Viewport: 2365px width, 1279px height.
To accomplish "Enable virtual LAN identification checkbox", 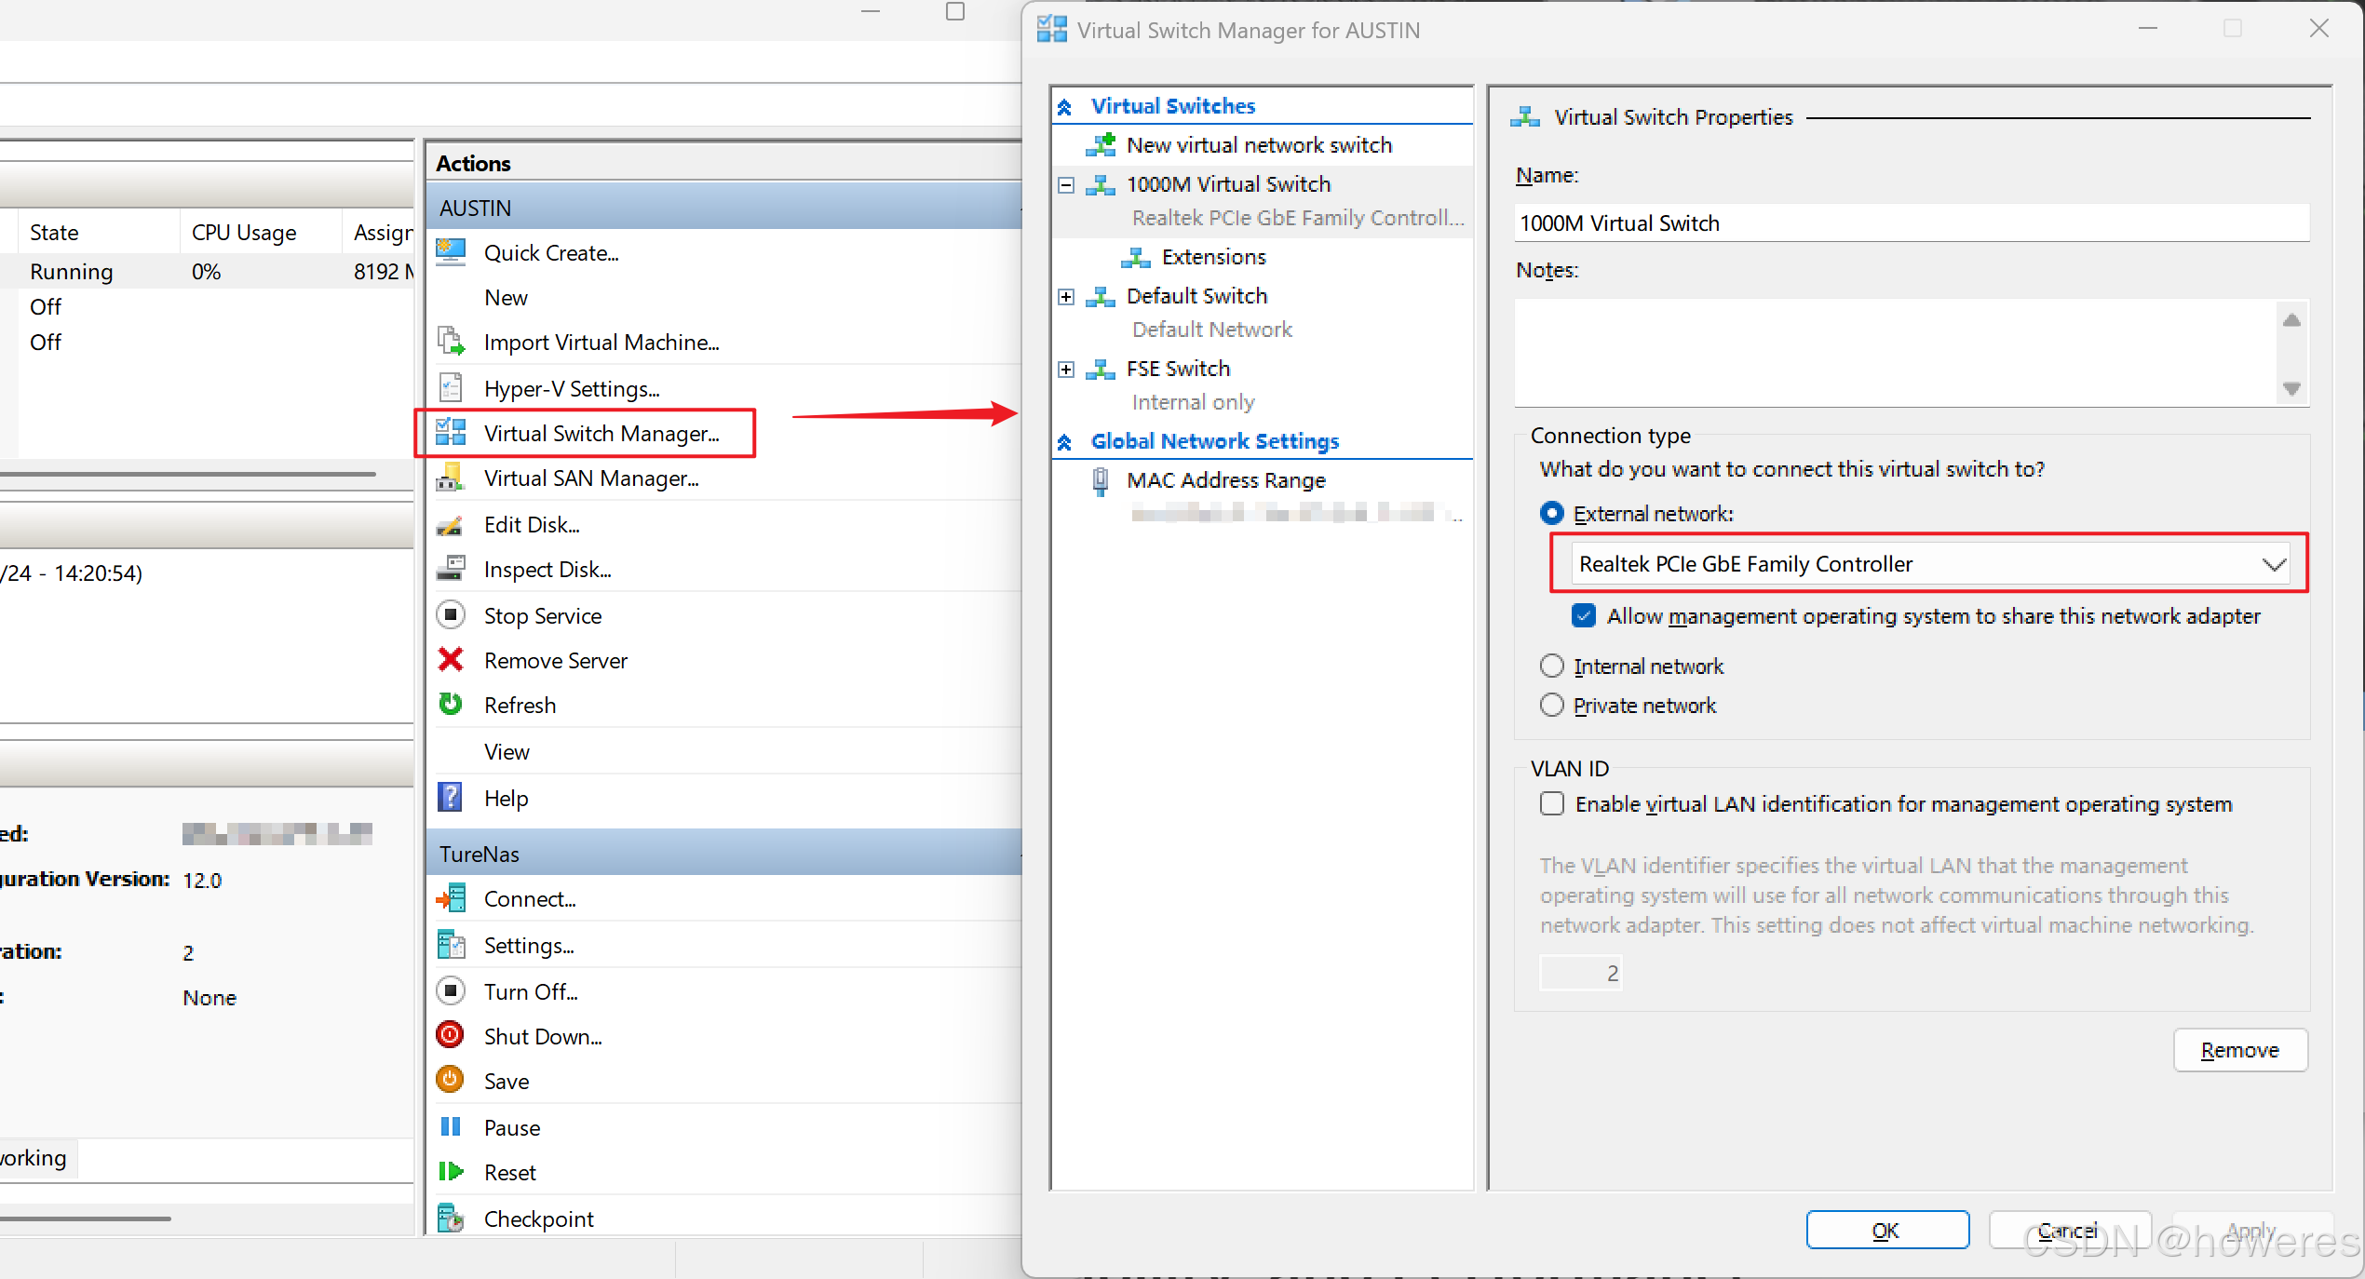I will pyautogui.click(x=1552, y=803).
